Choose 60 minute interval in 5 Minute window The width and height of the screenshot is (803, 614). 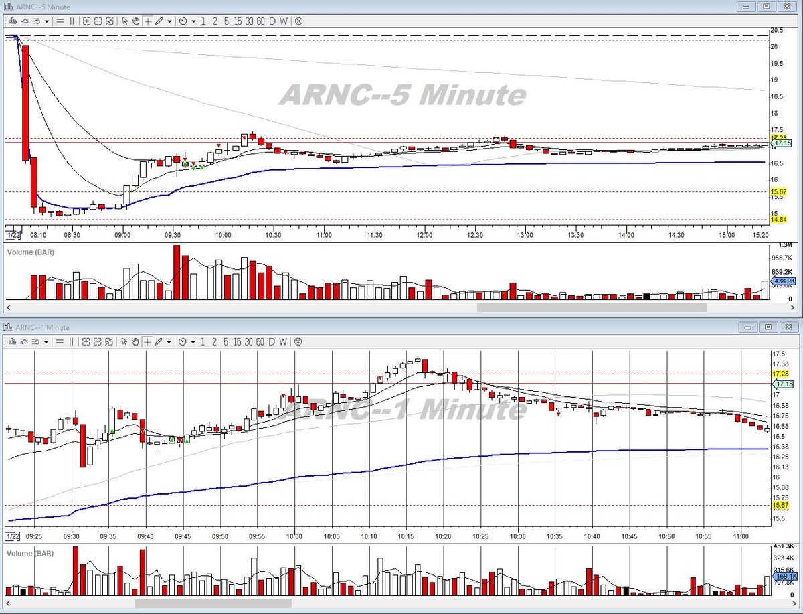click(260, 21)
